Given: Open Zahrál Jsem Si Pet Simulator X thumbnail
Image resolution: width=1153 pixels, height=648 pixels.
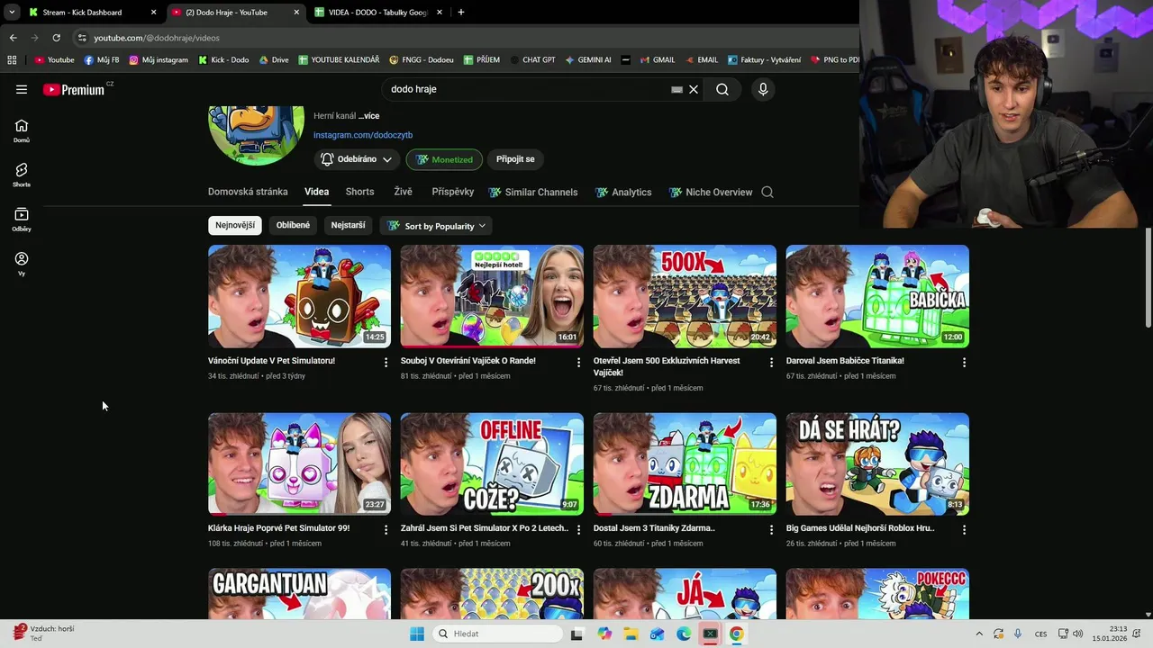Looking at the screenshot, I should pyautogui.click(x=492, y=463).
